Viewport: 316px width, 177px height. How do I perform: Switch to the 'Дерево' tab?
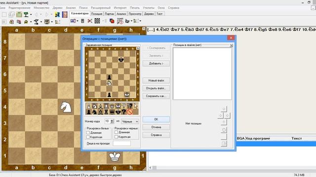149,14
